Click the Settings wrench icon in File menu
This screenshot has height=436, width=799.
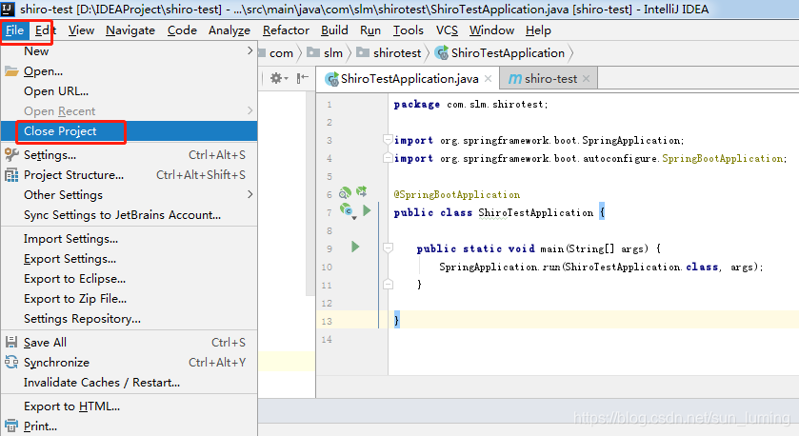[x=11, y=155]
